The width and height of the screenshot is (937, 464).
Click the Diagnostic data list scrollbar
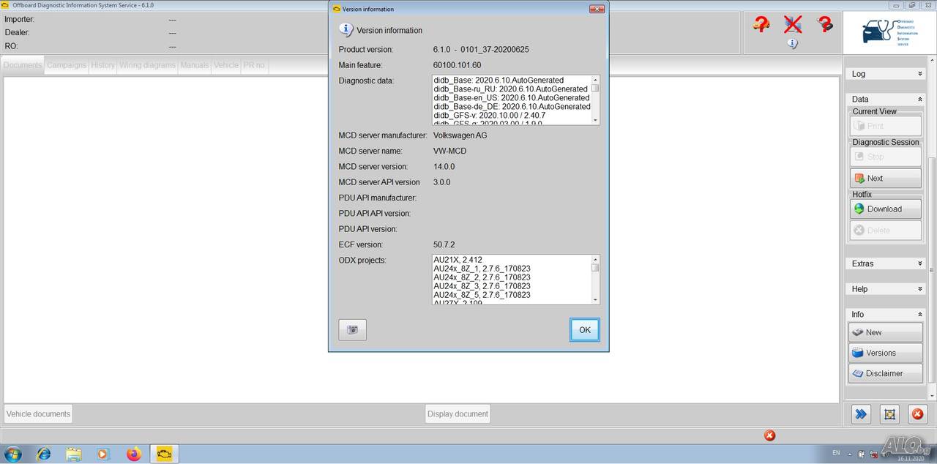(595, 100)
